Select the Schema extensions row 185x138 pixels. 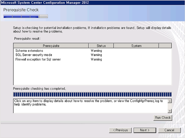[92, 51]
